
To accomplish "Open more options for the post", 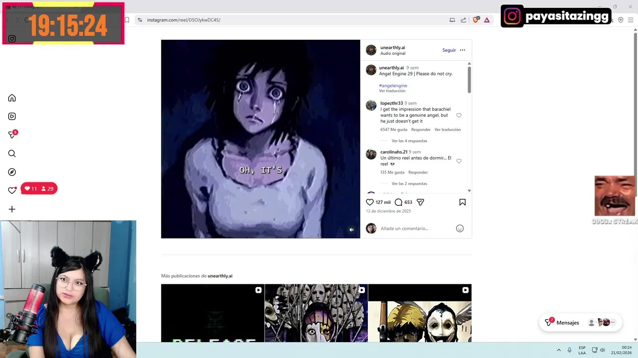I will 463,50.
